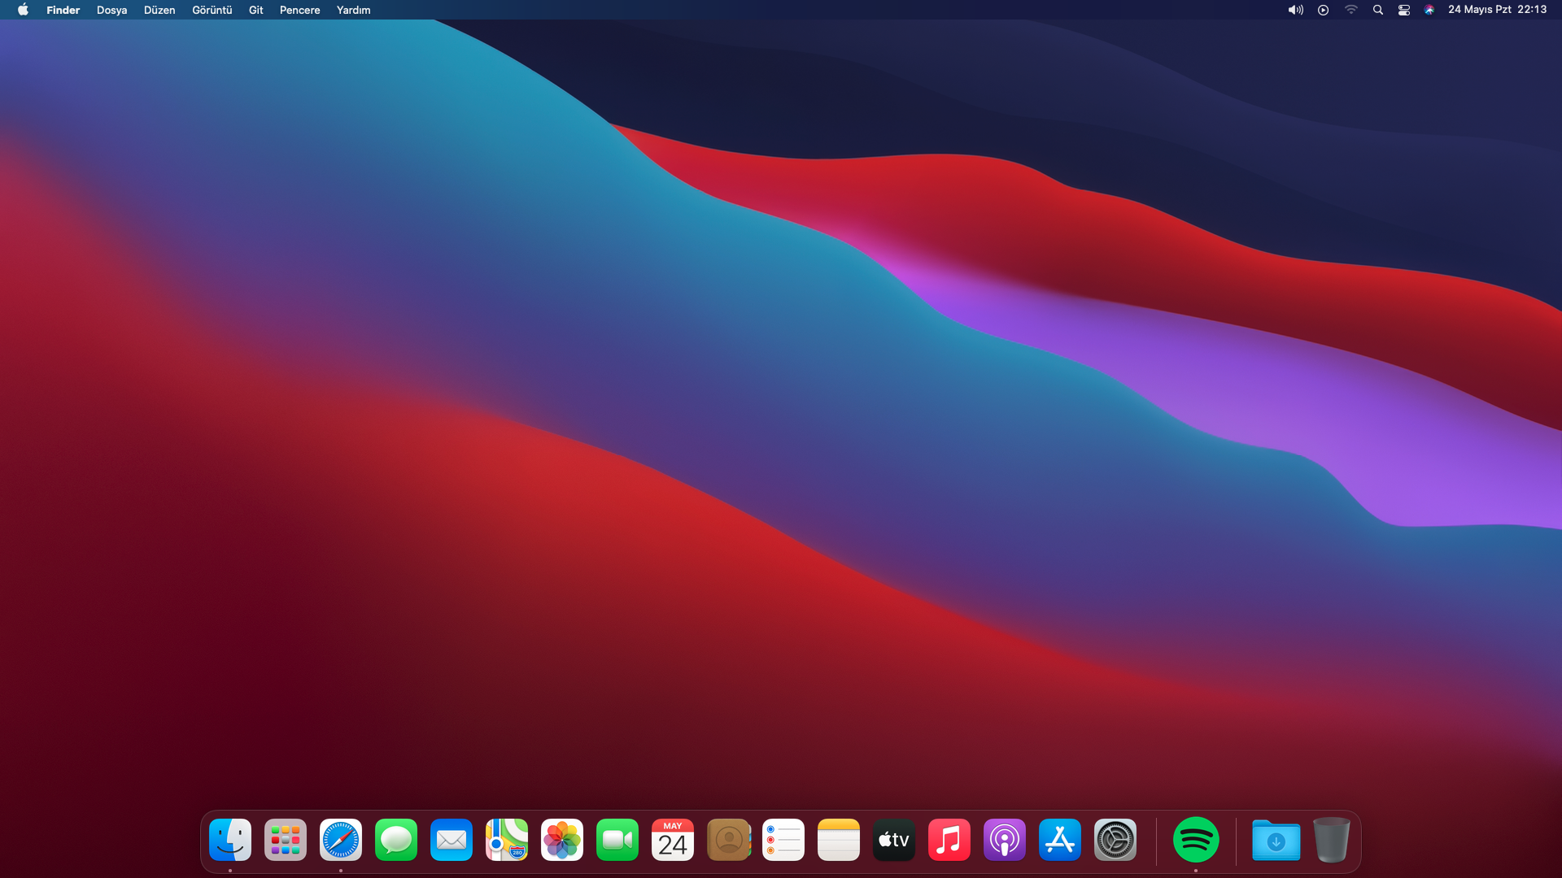Open Music app in the Dock

949,840
